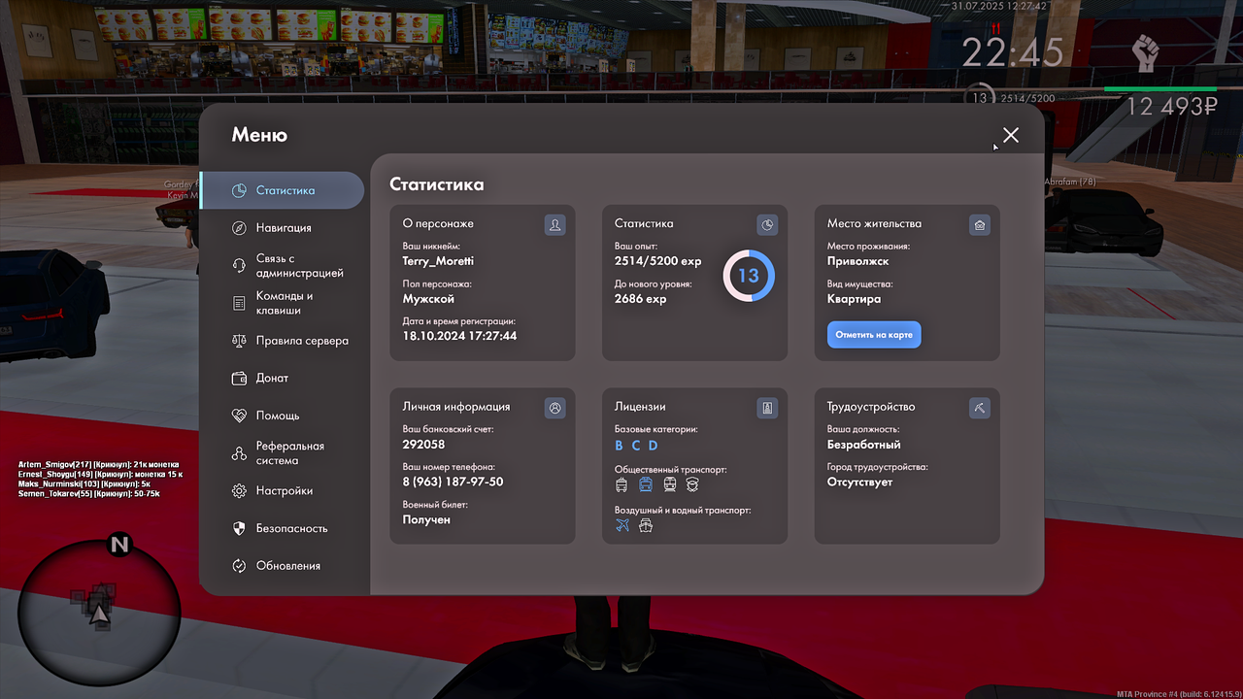The width and height of the screenshot is (1243, 699).
Task: Click the first bus public transport license icon
Action: [621, 483]
